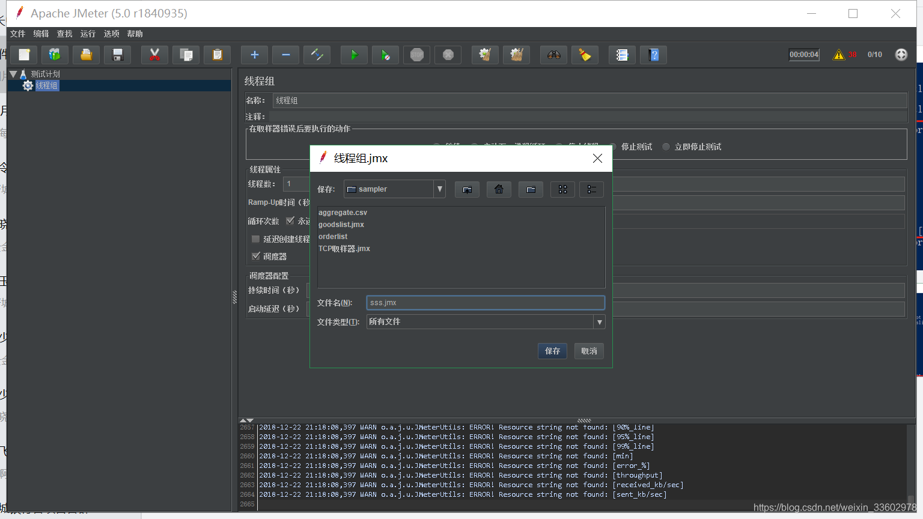
Task: Select TCP取样器.jmx in file list
Action: (x=344, y=249)
